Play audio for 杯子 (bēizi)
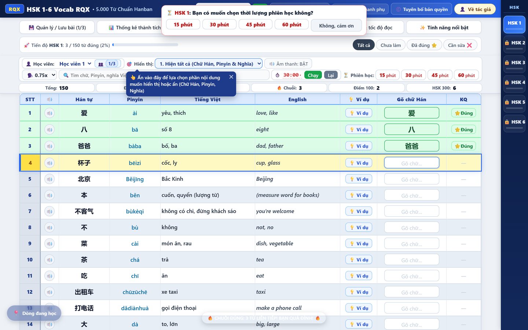This screenshot has width=528, height=330. pos(49,163)
